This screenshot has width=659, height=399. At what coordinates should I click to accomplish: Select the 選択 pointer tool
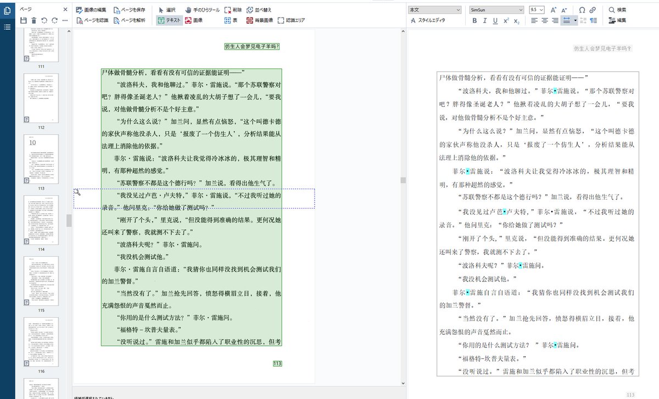[x=167, y=10]
